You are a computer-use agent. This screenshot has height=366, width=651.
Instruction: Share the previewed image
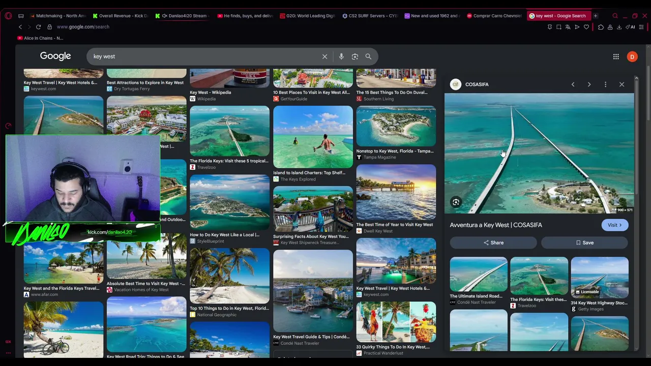click(x=493, y=243)
